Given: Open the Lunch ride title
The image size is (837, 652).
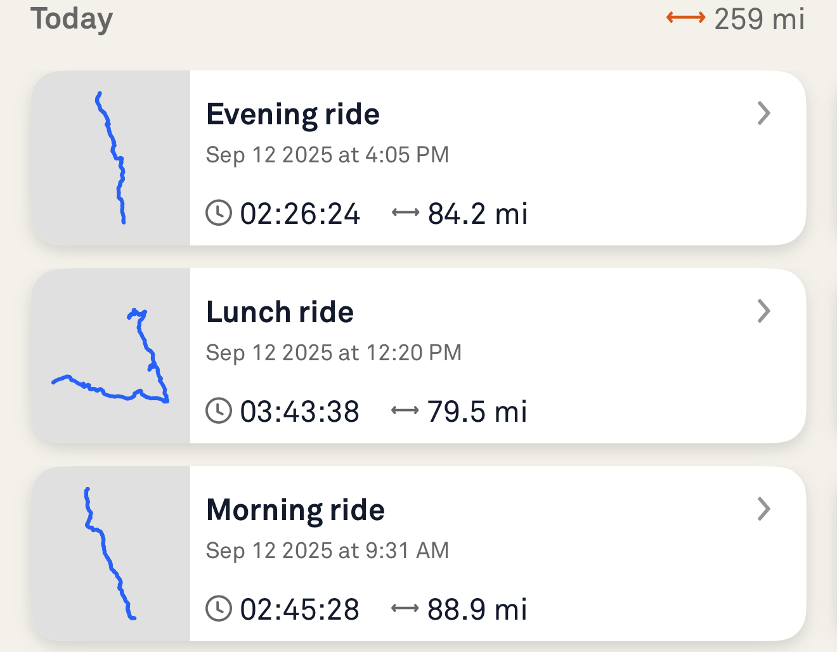Looking at the screenshot, I should pyautogui.click(x=280, y=313).
